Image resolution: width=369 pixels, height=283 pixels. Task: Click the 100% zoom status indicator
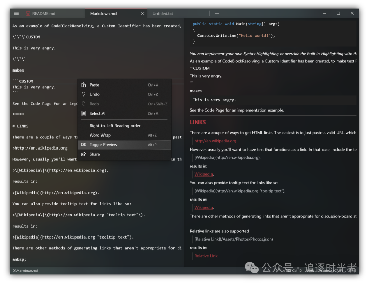310,271
